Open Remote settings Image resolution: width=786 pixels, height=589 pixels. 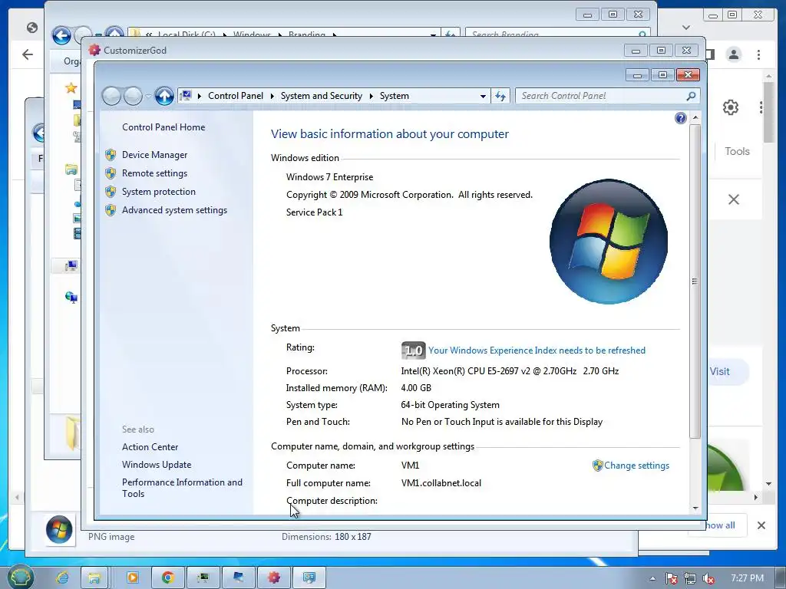coord(154,173)
